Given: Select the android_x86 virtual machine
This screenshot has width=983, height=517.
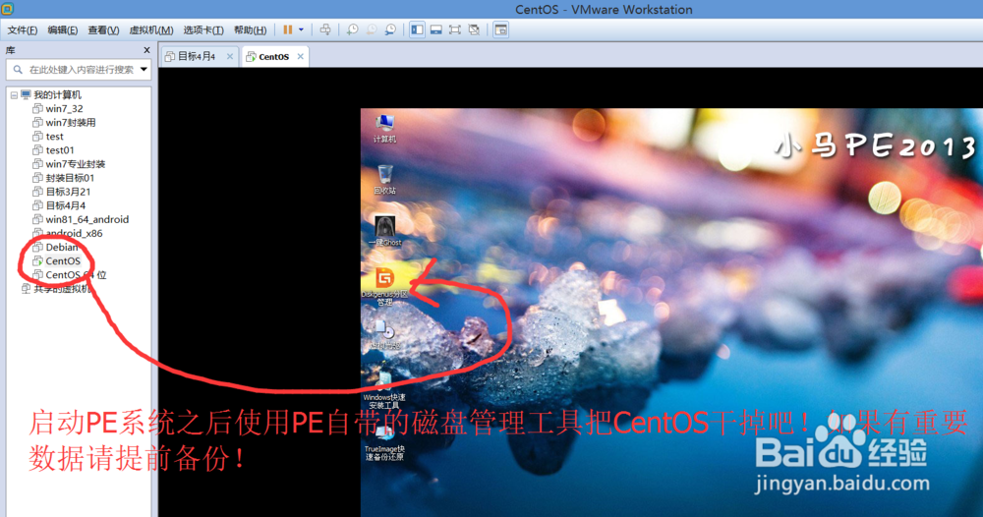Looking at the screenshot, I should click(74, 233).
